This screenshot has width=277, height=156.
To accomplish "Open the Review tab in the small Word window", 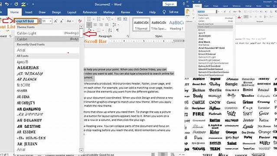I will point(258,6).
